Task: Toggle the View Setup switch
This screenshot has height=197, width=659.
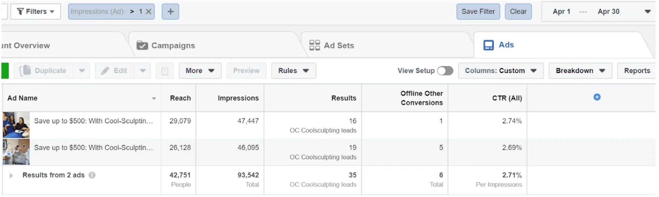Action: pos(445,71)
